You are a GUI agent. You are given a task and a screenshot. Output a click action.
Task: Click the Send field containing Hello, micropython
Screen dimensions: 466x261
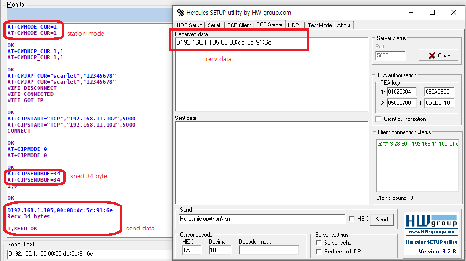(x=262, y=219)
